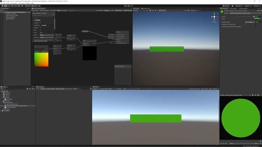Select the Scale tool in toolbar
262x147 pixels.
tap(12, 6)
